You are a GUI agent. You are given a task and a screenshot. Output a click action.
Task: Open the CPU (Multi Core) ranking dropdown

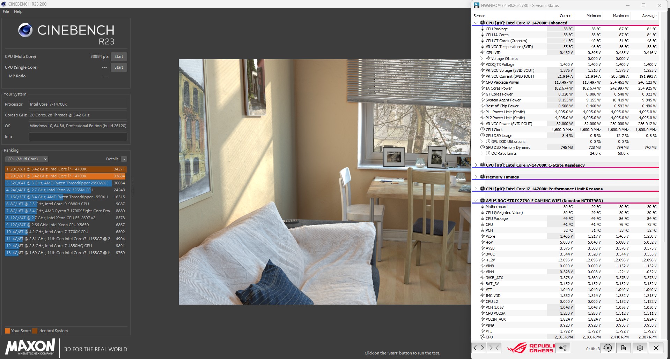coord(27,159)
